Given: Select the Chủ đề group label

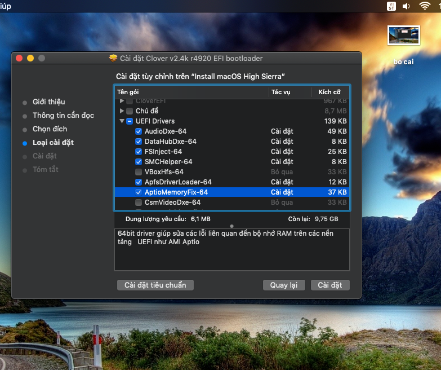Looking at the screenshot, I should point(147,111).
